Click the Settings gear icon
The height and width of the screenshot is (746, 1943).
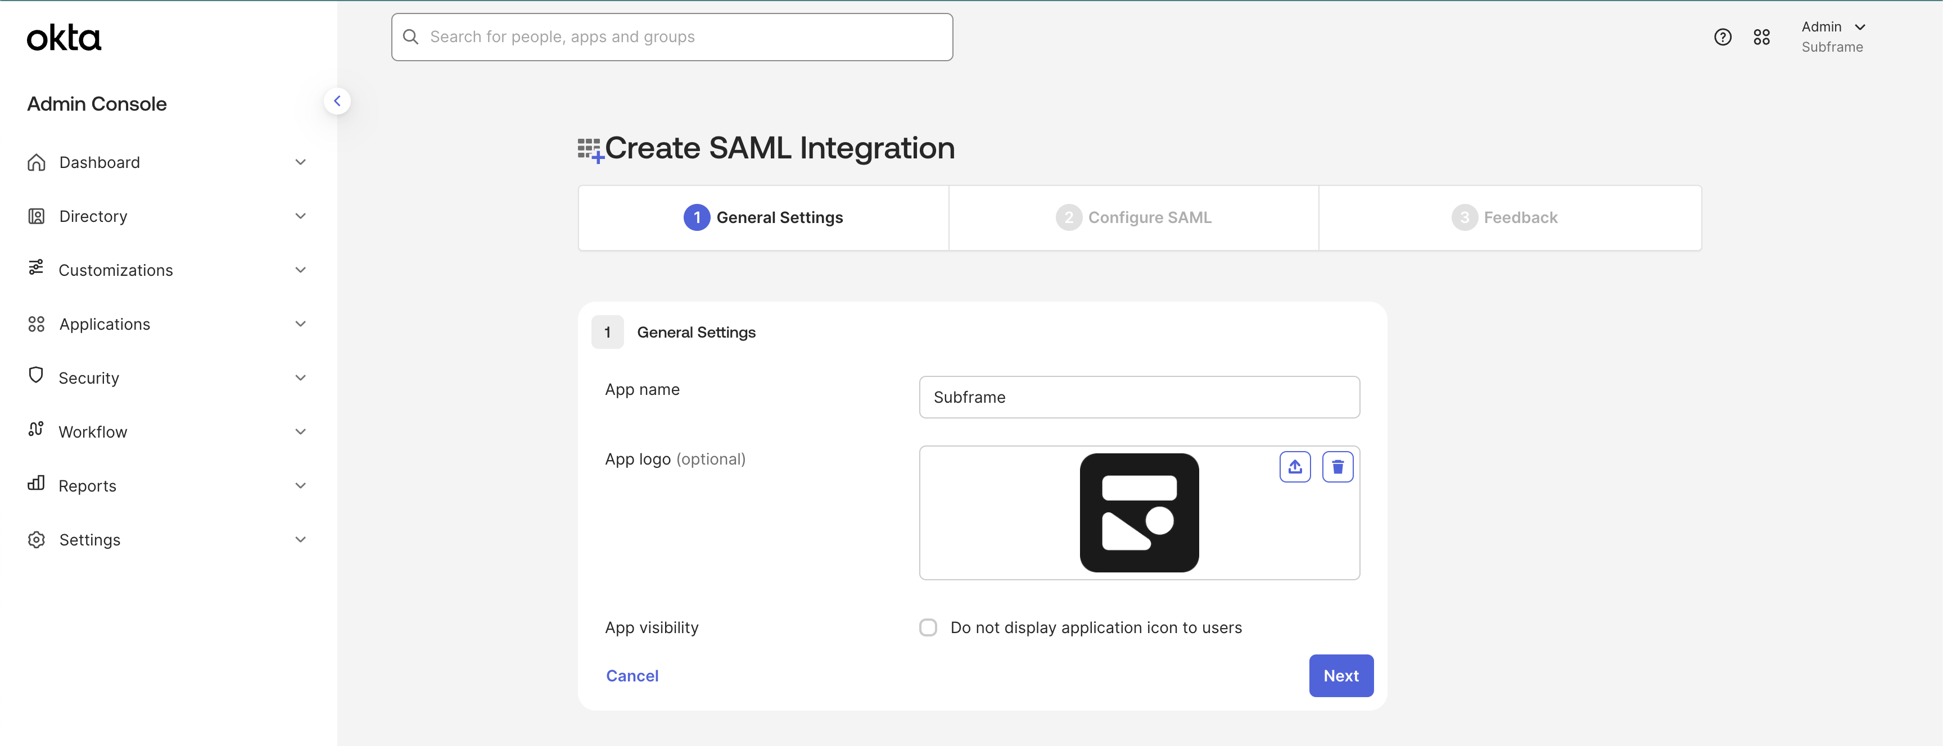pos(35,539)
